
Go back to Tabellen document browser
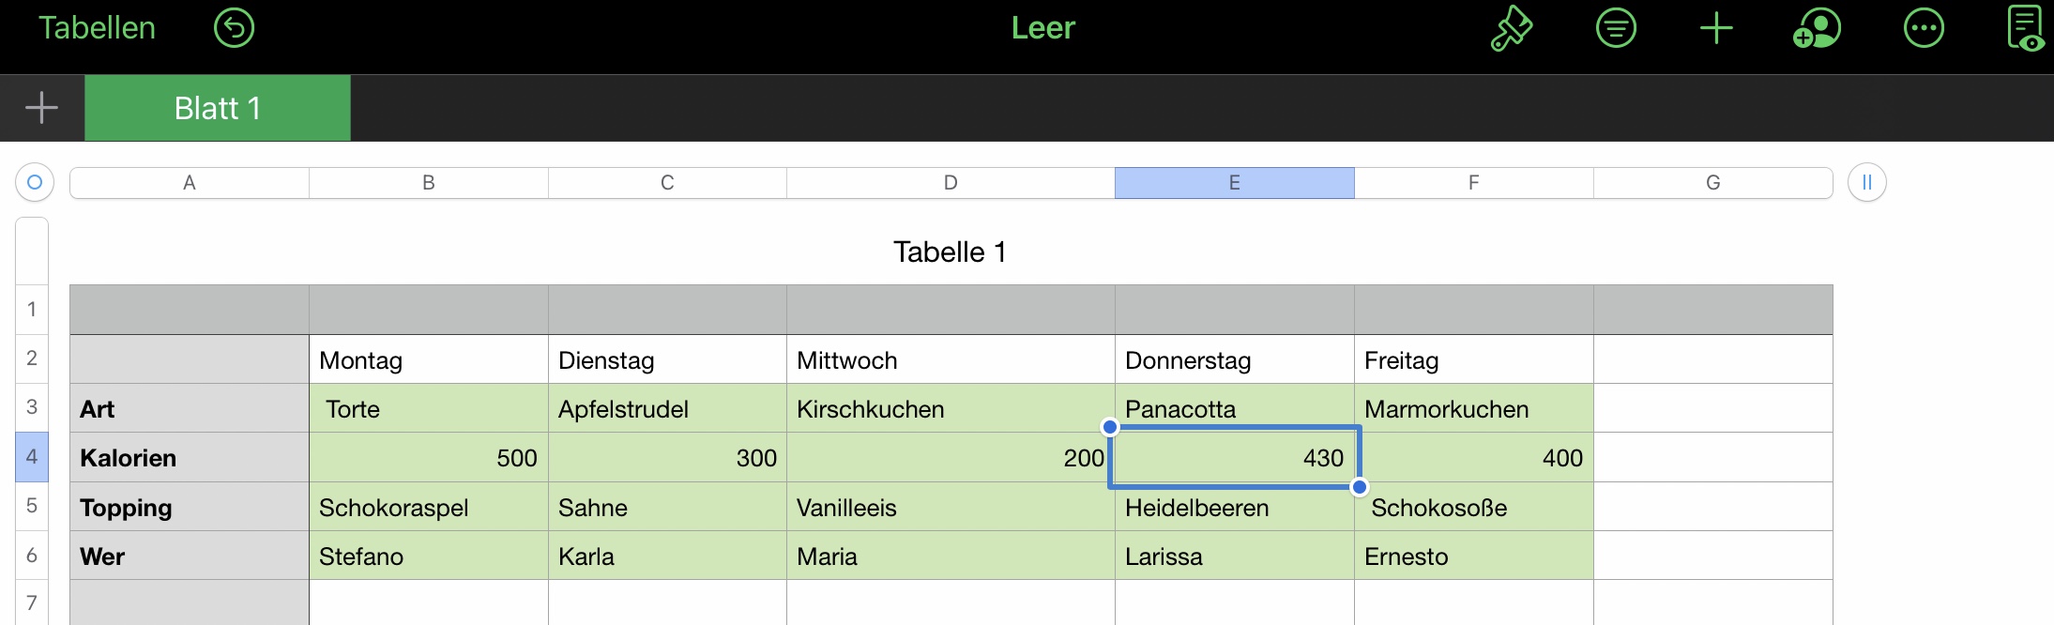[x=97, y=28]
